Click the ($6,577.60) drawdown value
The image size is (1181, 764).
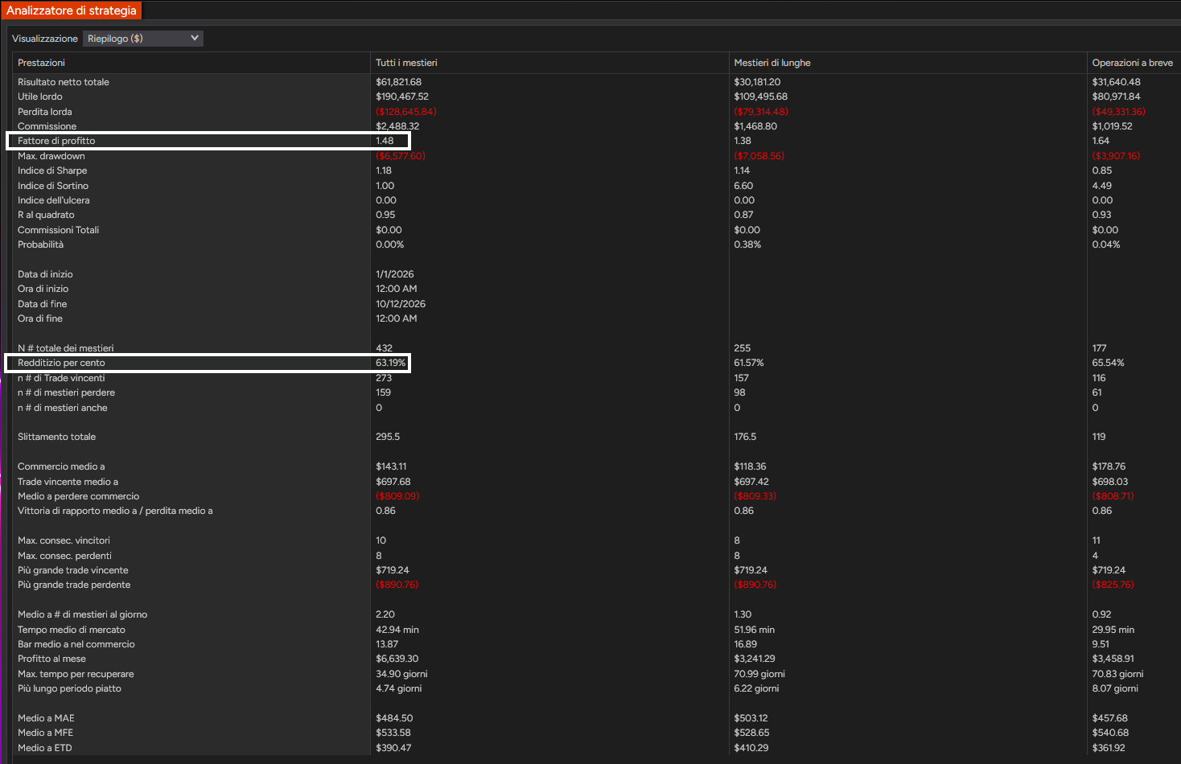point(401,156)
